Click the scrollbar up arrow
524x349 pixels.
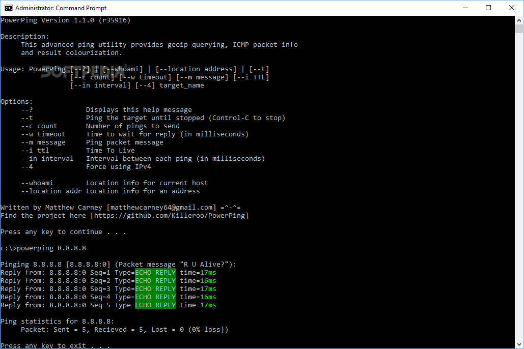point(519,20)
